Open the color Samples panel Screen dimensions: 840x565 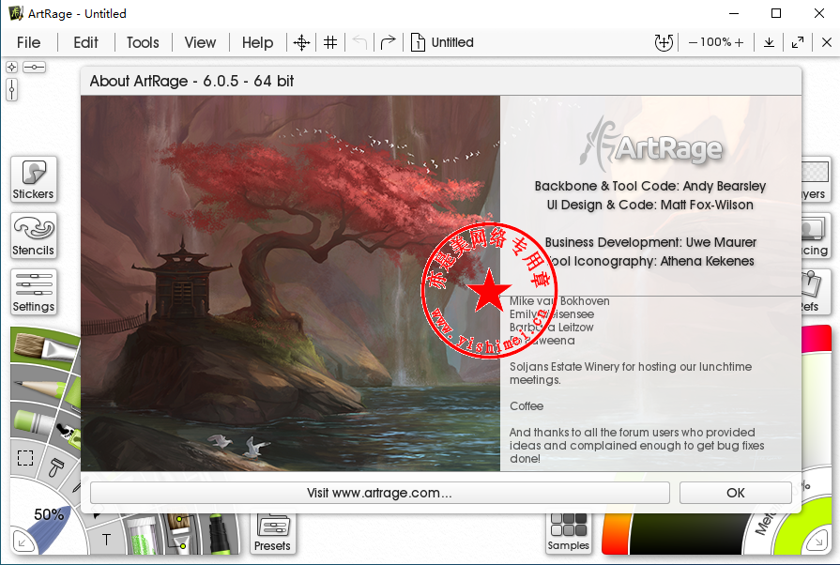(569, 533)
